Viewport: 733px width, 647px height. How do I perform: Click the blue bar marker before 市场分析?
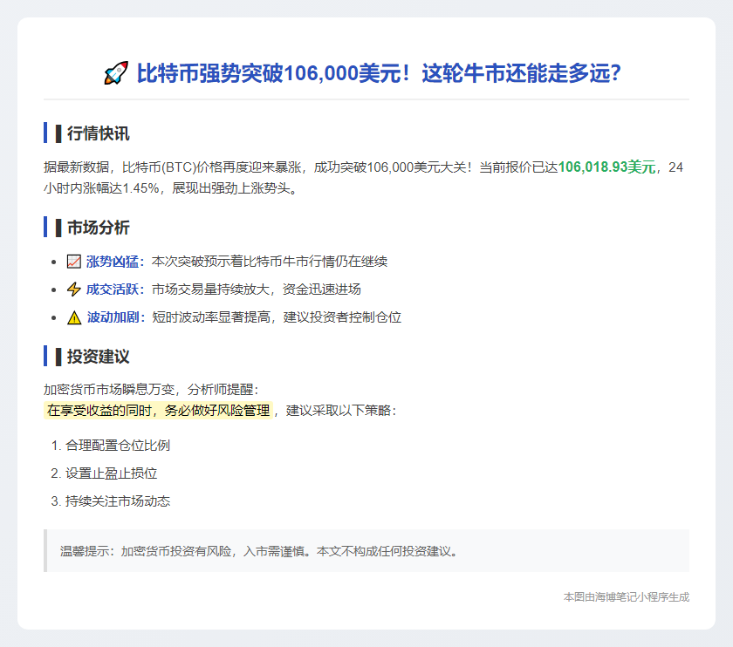(45, 228)
